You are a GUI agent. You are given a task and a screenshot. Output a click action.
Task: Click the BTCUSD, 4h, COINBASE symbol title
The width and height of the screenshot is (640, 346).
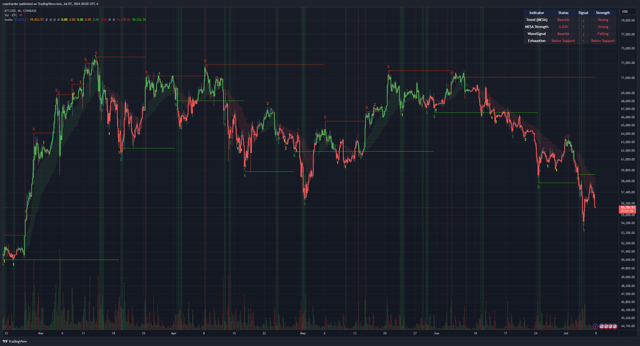point(20,11)
